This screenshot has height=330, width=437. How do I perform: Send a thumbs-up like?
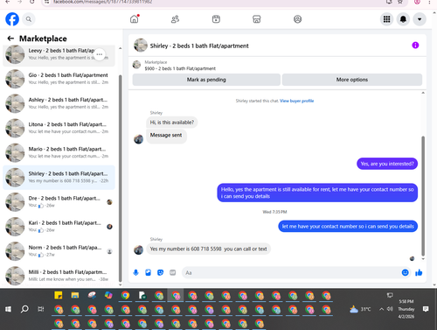pos(419,272)
